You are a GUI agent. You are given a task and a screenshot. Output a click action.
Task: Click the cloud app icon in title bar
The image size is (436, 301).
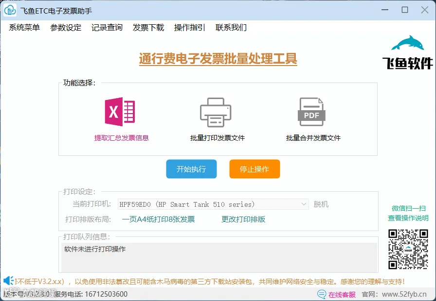10,11
